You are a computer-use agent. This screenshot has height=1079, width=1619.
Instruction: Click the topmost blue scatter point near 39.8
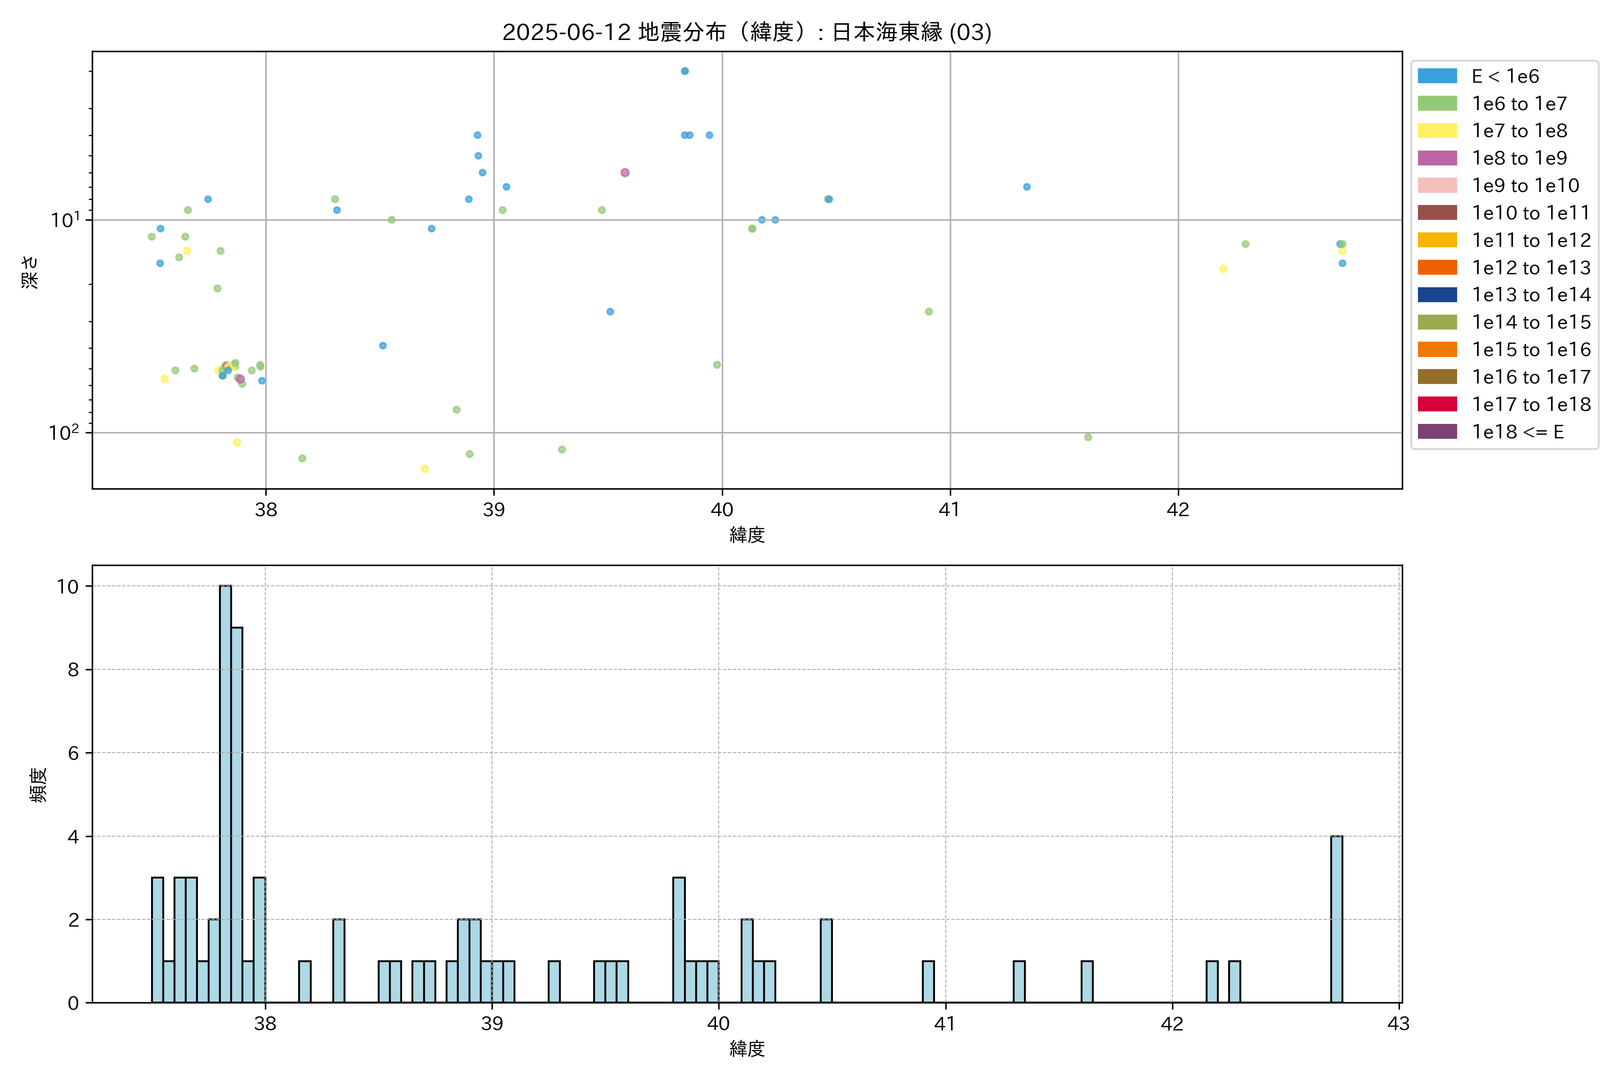tap(684, 71)
